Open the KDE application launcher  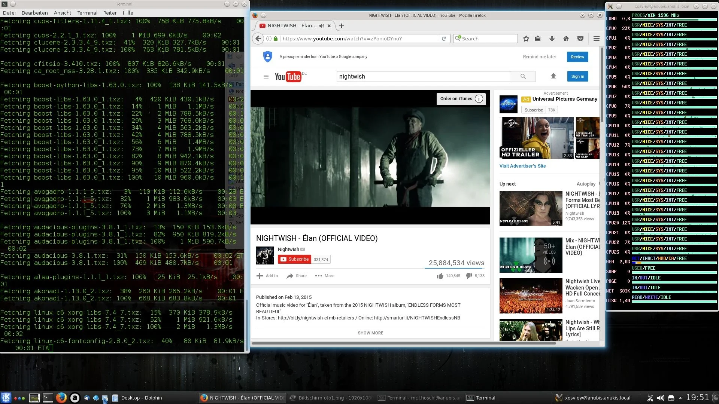click(6, 398)
